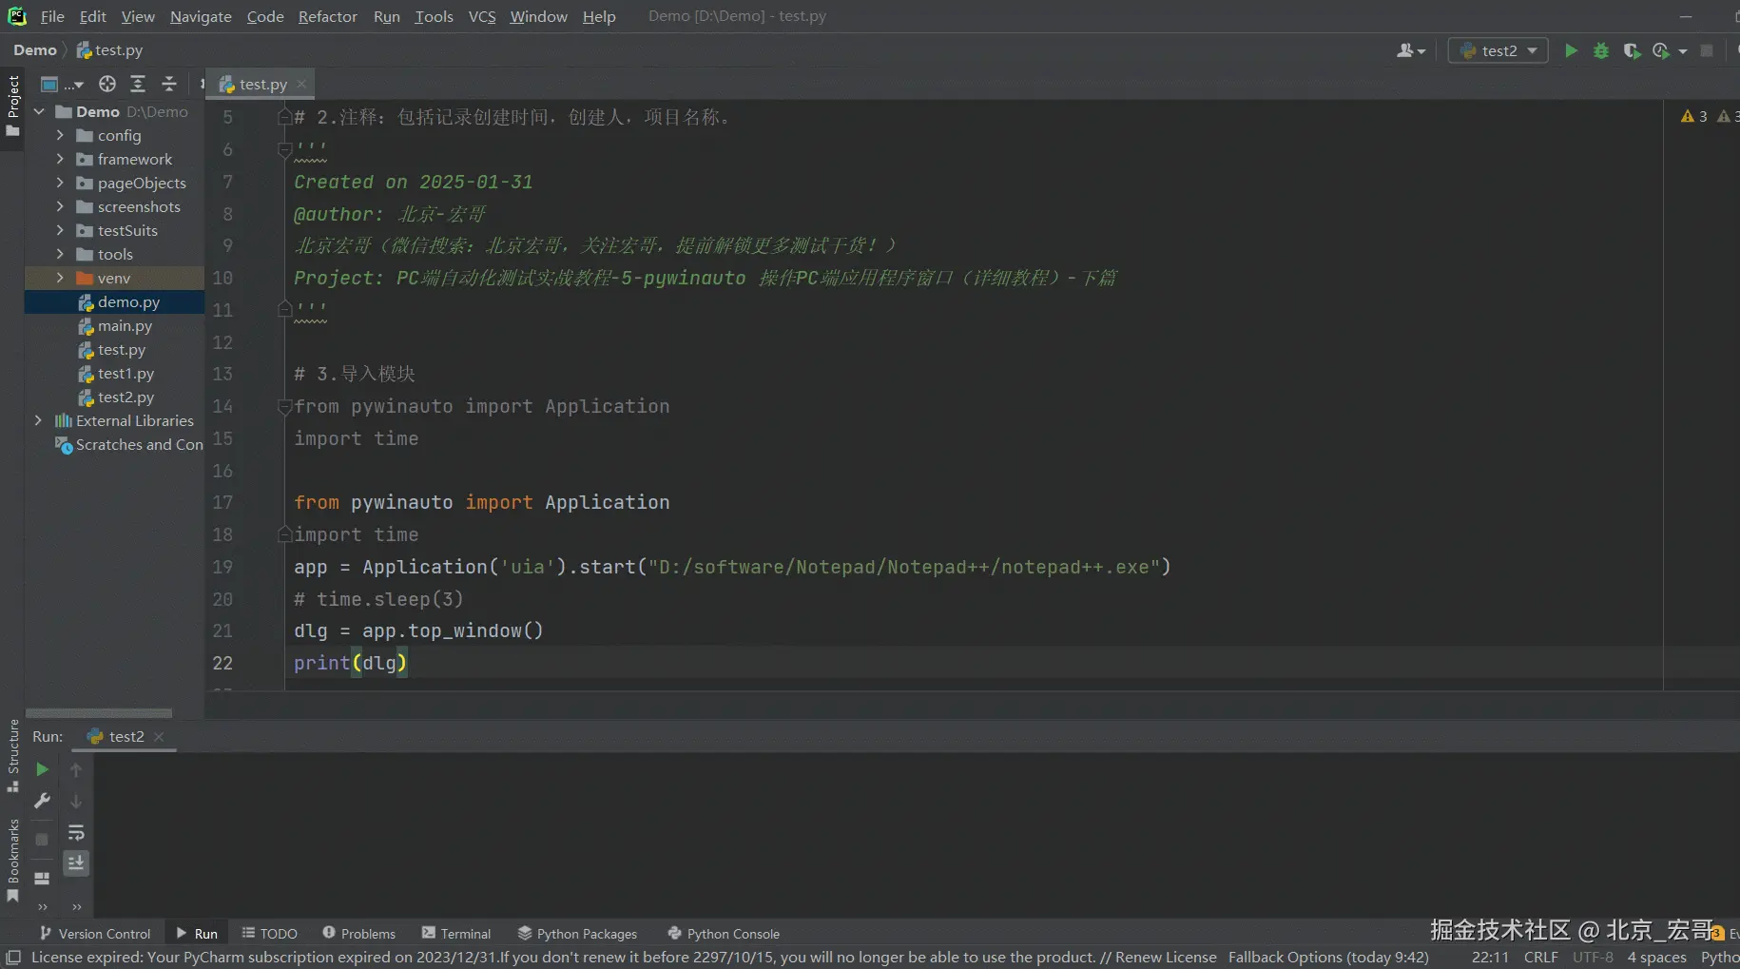Open the Problems tool window
Viewport: 1740px width, 969px height.
pyautogui.click(x=358, y=934)
